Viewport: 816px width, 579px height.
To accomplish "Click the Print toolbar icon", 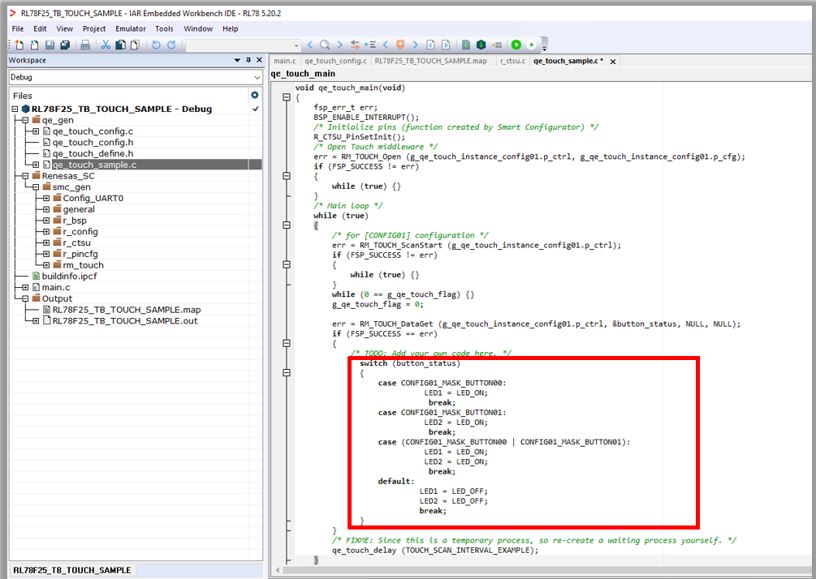I will [x=85, y=45].
